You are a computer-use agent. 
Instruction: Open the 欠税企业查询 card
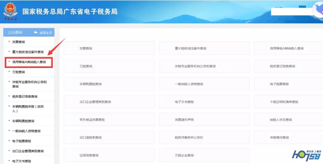204,155
